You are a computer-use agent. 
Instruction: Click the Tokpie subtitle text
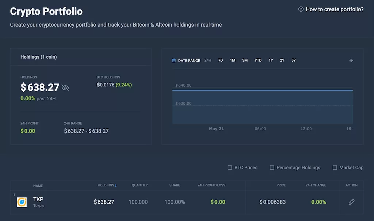pyautogui.click(x=39, y=206)
